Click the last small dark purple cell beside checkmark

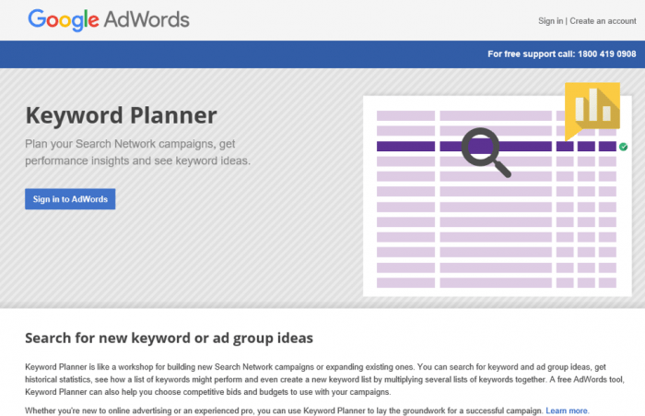pyautogui.click(x=607, y=147)
